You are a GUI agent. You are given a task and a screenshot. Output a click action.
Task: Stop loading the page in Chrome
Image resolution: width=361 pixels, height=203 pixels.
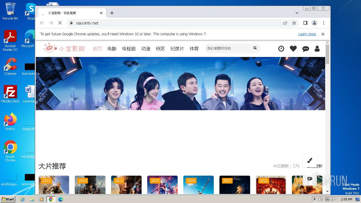click(60, 23)
